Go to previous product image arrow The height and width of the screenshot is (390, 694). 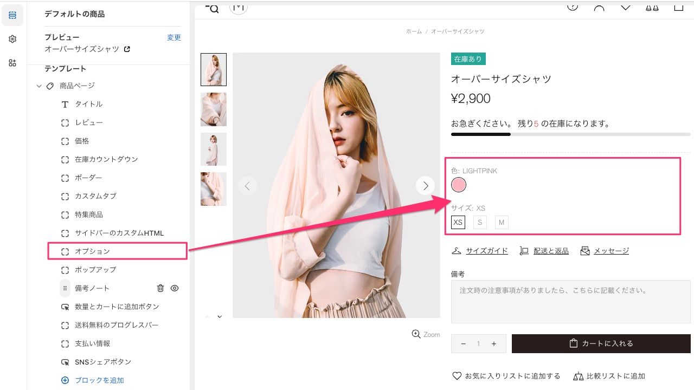[x=247, y=186]
